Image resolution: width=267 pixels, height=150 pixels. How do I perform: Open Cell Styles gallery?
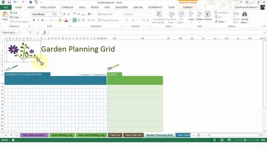(x=181, y=17)
